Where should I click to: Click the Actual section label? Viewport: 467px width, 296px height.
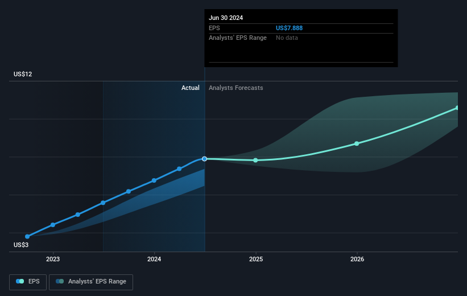[191, 88]
